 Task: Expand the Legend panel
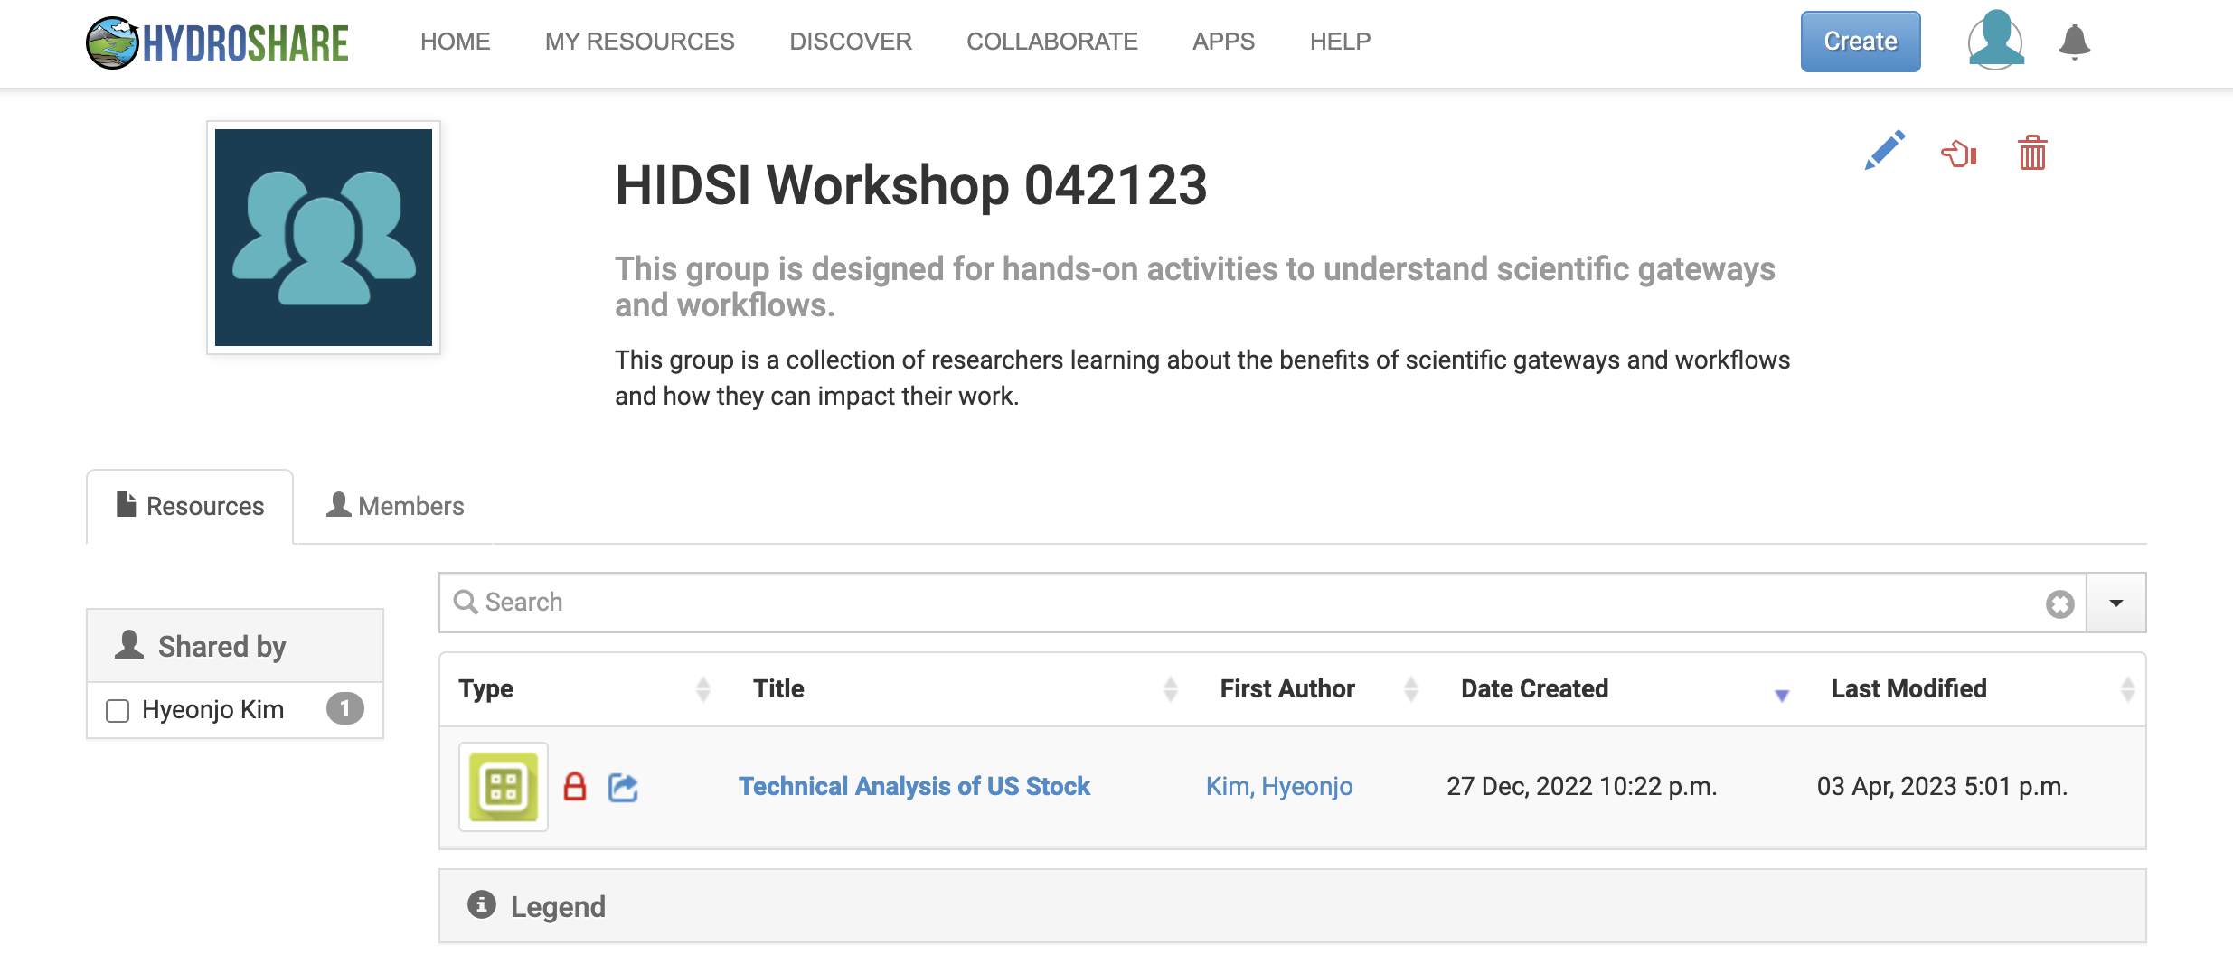coord(1293,906)
